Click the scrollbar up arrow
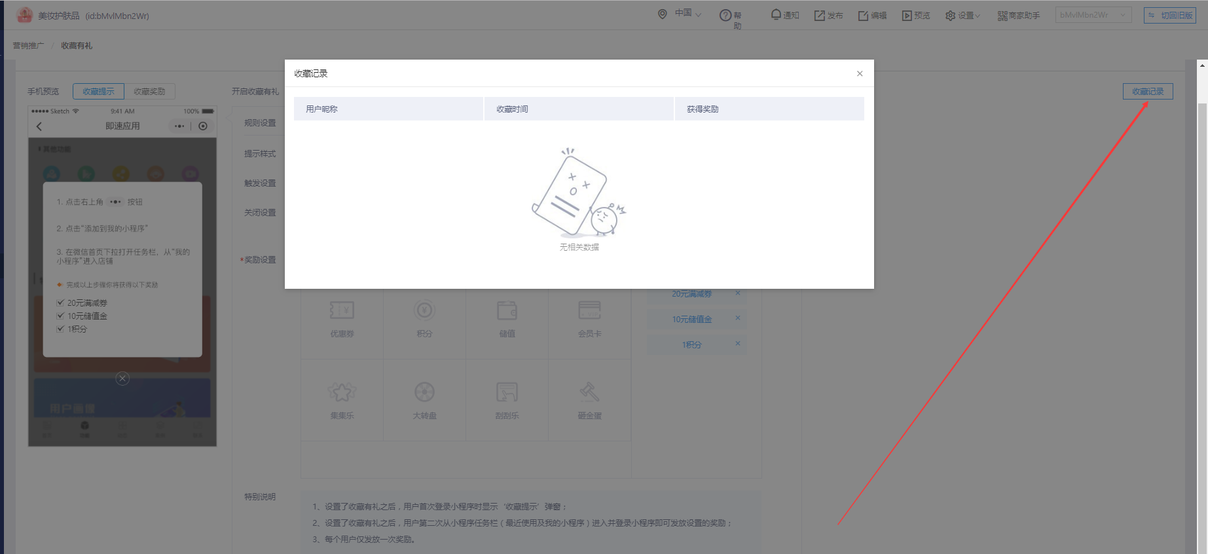Screen dimensions: 1208x554 (x=1203, y=65)
